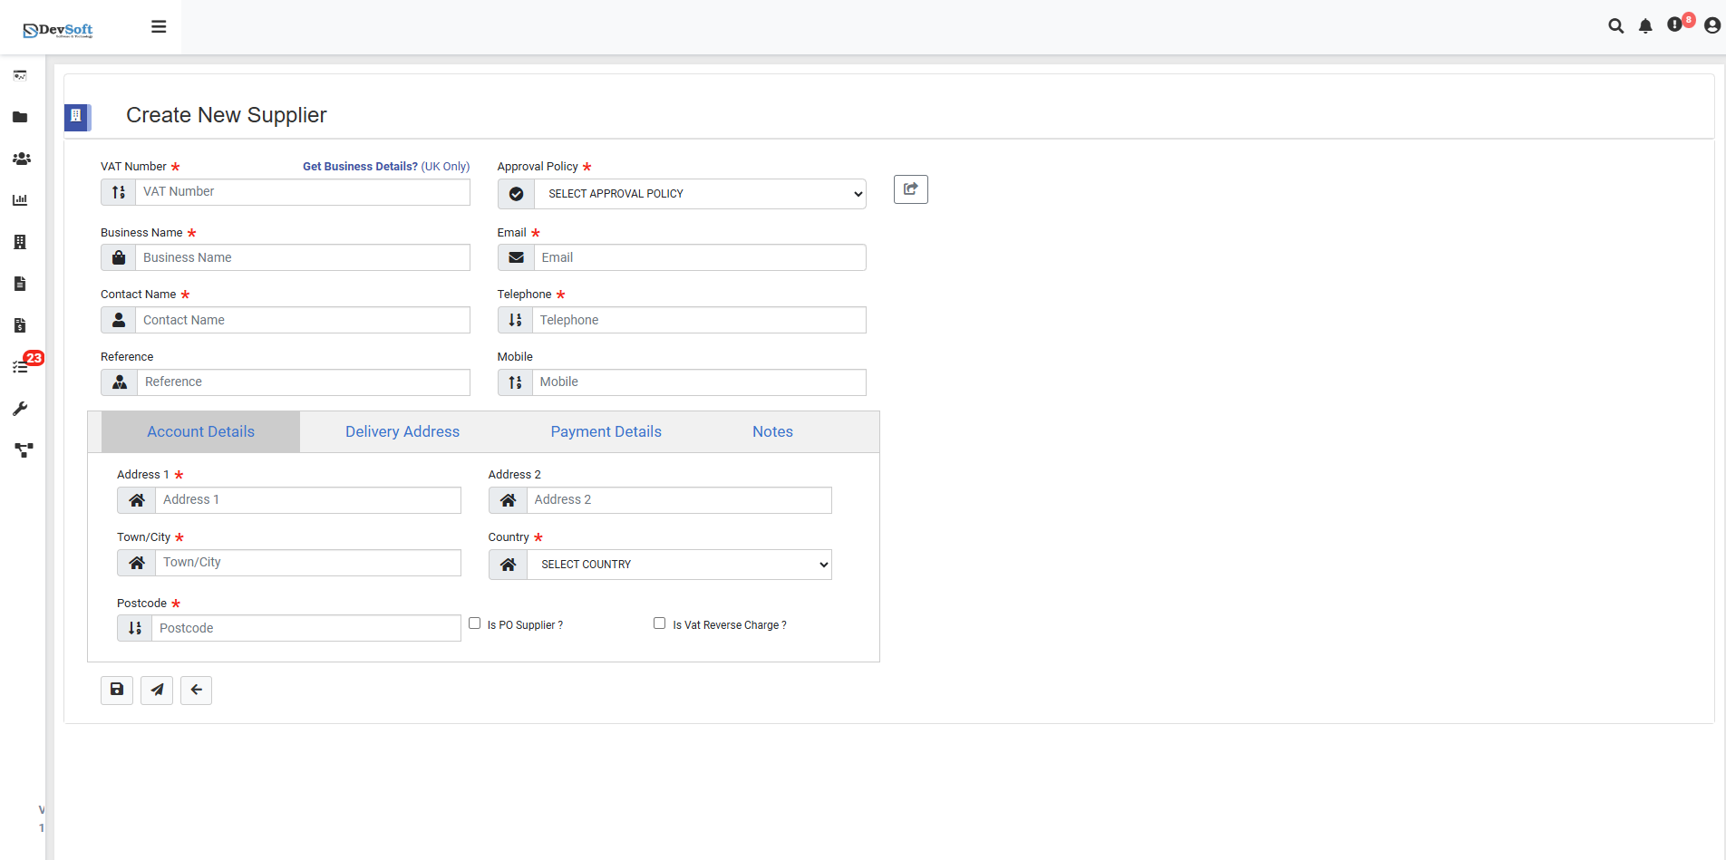This screenshot has width=1726, height=860.
Task: Open the search magnifier in header
Action: pyautogui.click(x=1615, y=26)
